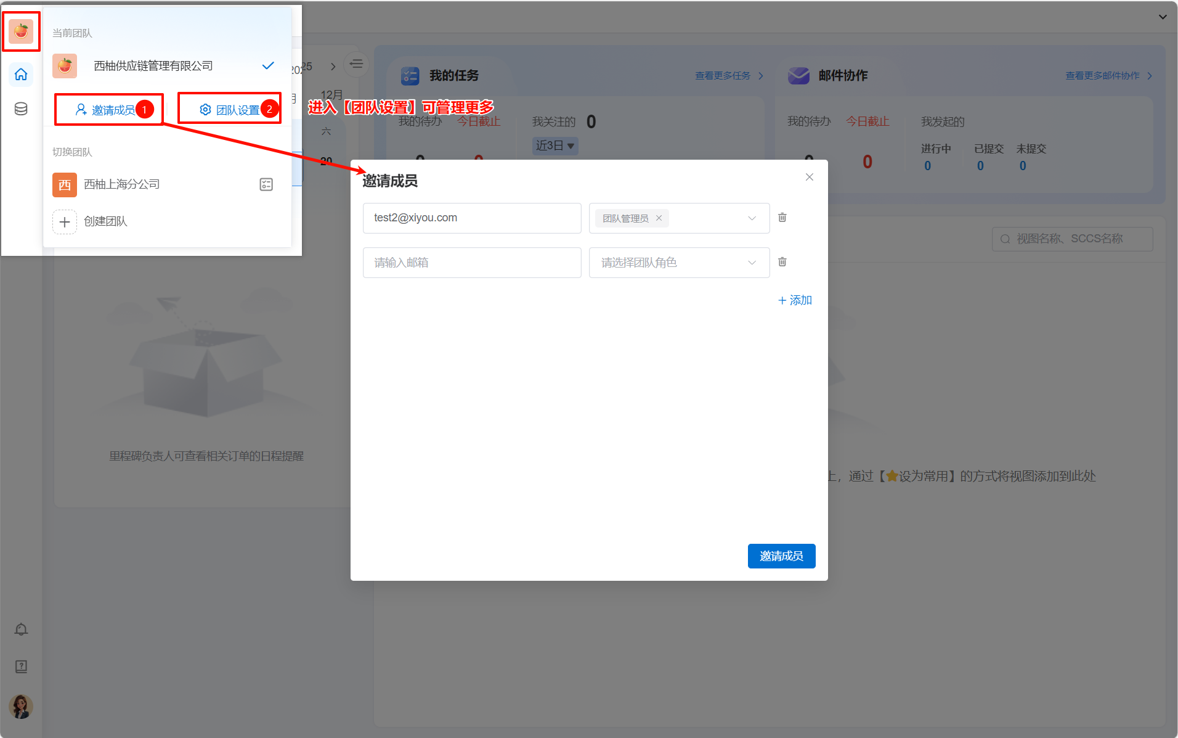The width and height of the screenshot is (1178, 738).
Task: Click the blue 邀请成员 submit button
Action: (x=781, y=556)
